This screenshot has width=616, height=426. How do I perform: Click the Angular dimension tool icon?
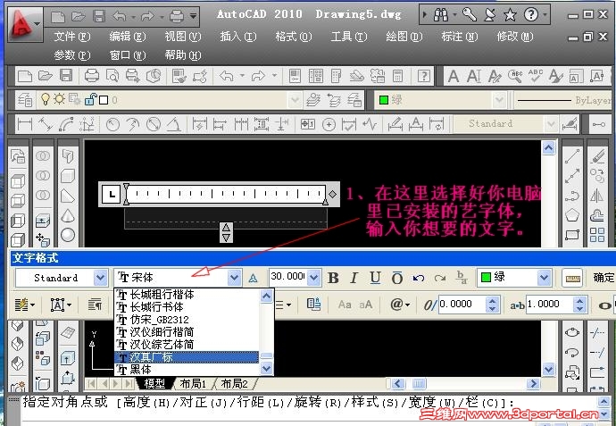[x=174, y=124]
